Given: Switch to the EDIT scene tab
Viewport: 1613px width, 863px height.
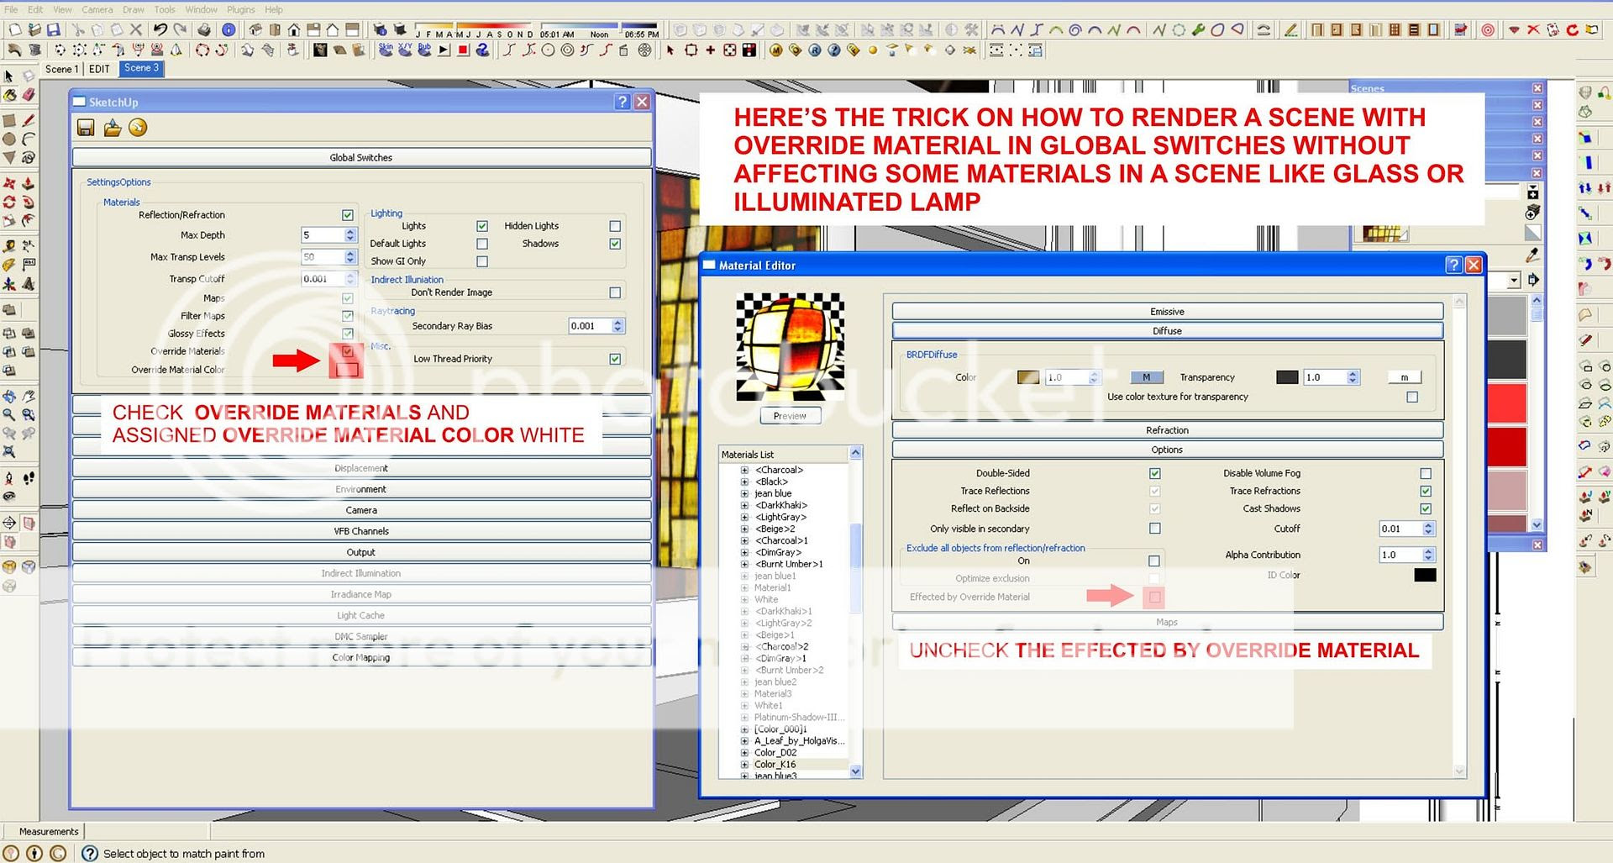Looking at the screenshot, I should pos(99,69).
